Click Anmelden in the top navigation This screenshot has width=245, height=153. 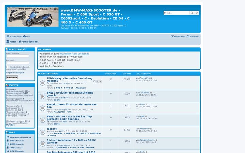tap(193, 36)
